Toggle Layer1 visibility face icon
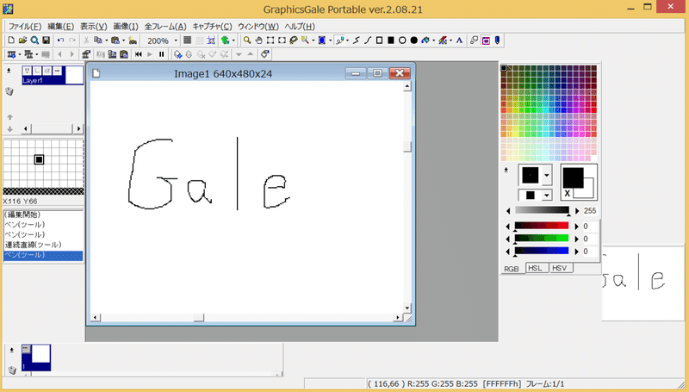 [x=28, y=71]
